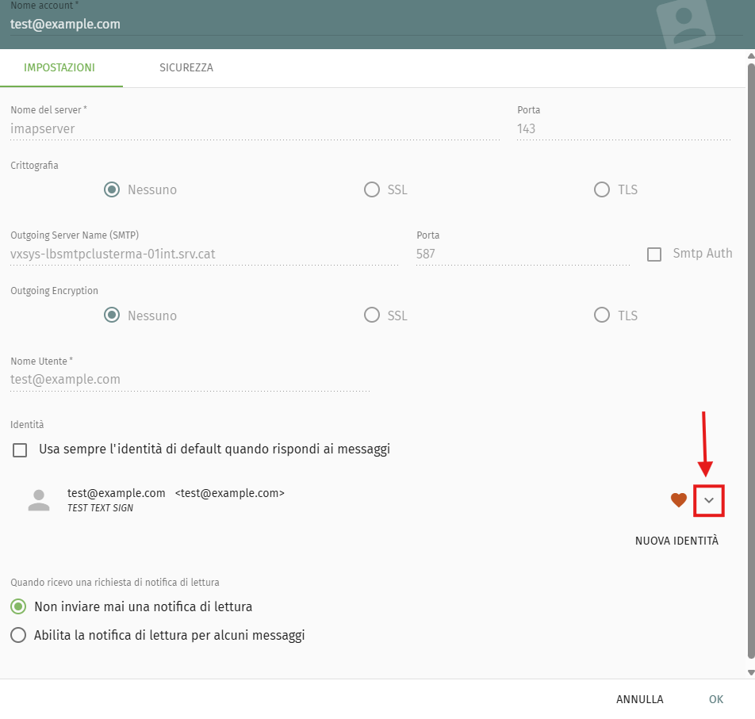Screen dimensions: 755x719
Task: Expand the test@example.com identity chevron
Action: tap(709, 500)
